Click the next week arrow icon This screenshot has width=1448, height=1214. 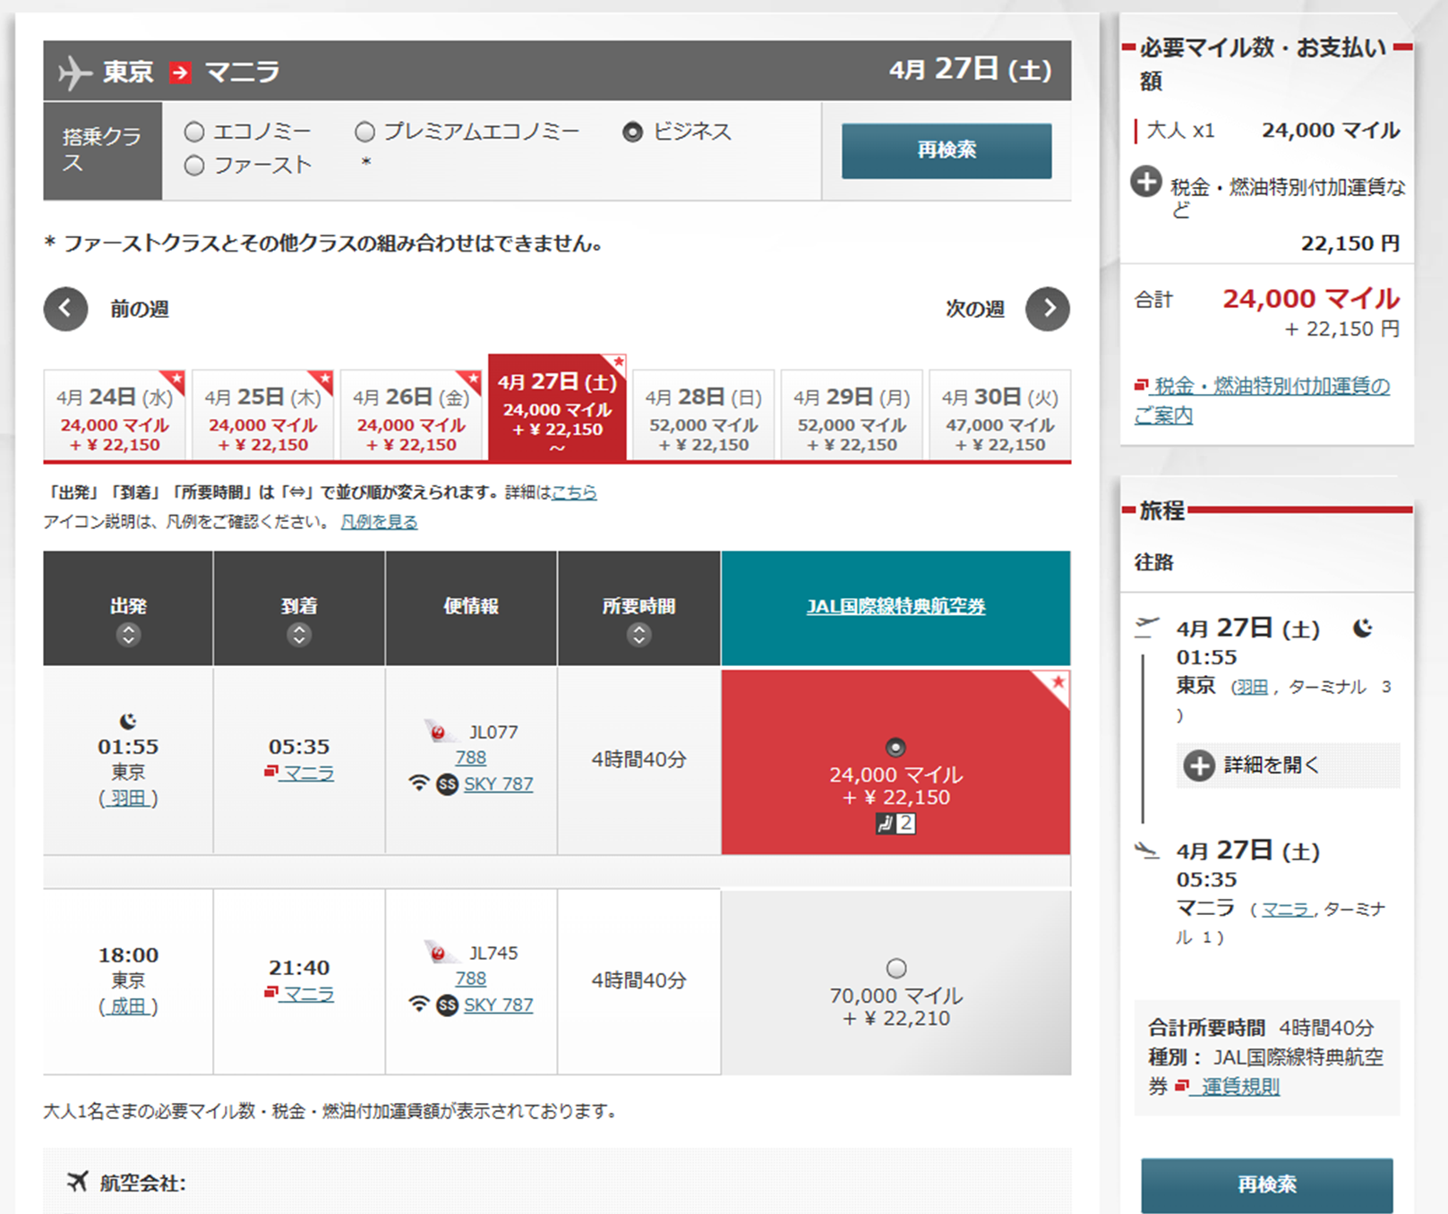(x=1048, y=309)
